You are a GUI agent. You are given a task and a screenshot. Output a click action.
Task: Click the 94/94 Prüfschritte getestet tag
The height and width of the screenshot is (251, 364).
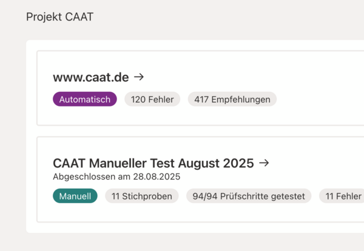point(249,196)
